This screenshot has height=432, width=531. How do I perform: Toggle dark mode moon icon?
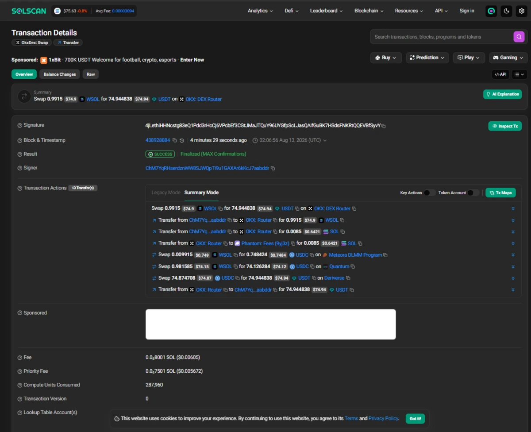pos(506,11)
